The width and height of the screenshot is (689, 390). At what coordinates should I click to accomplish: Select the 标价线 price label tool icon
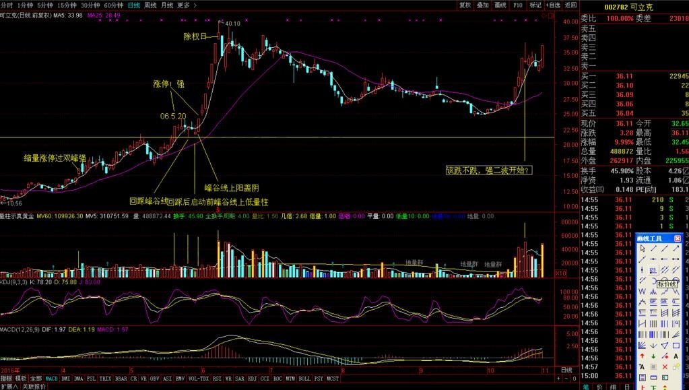coord(653,269)
